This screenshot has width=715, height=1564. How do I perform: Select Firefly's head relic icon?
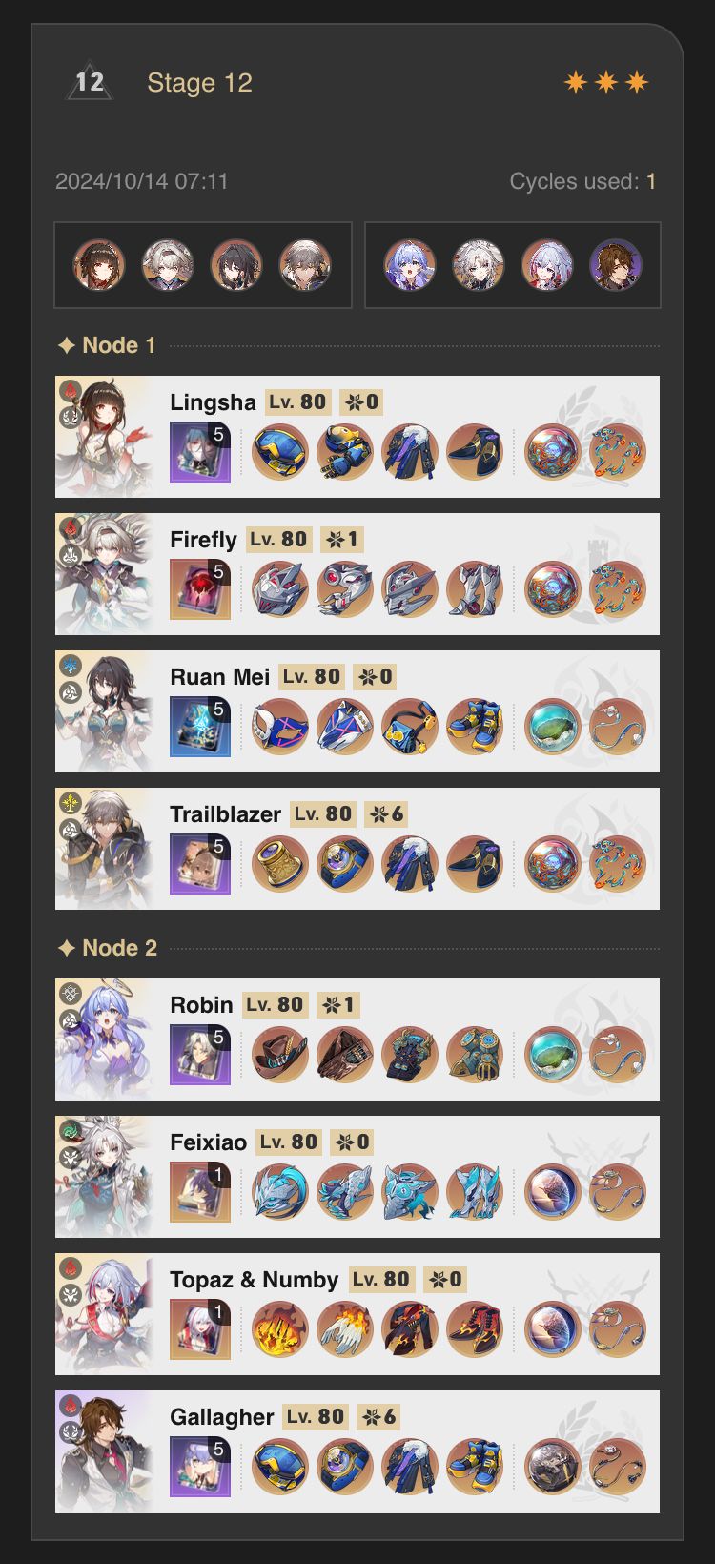280,589
